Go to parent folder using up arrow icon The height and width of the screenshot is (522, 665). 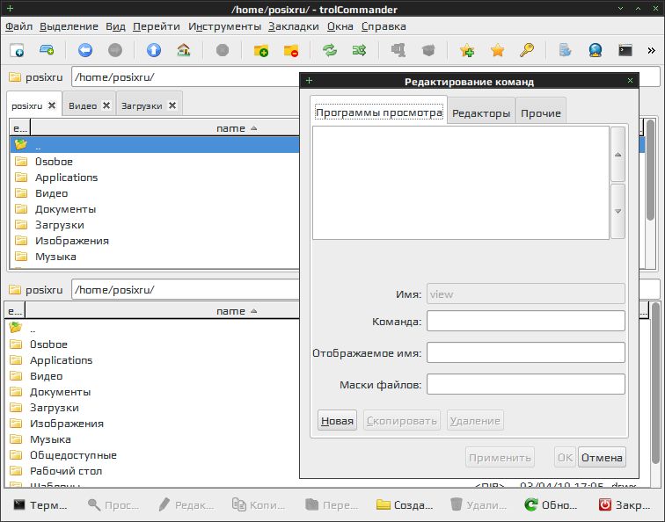154,50
